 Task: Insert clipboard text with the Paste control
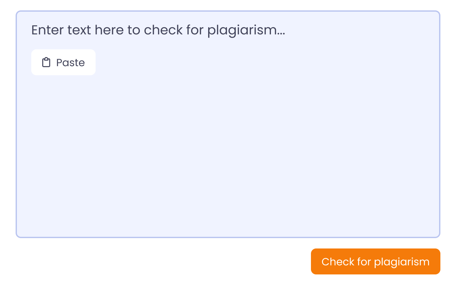point(63,62)
